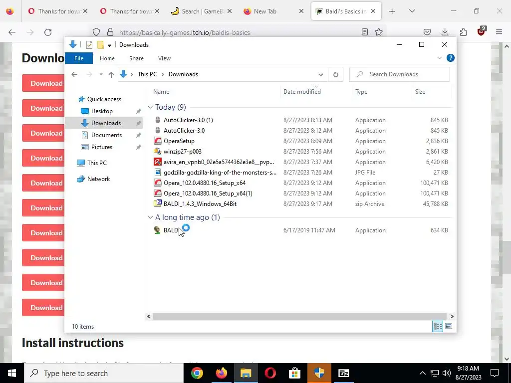Open Firefox hamburger menu
Image resolution: width=511 pixels, height=383 pixels.
click(x=499, y=32)
